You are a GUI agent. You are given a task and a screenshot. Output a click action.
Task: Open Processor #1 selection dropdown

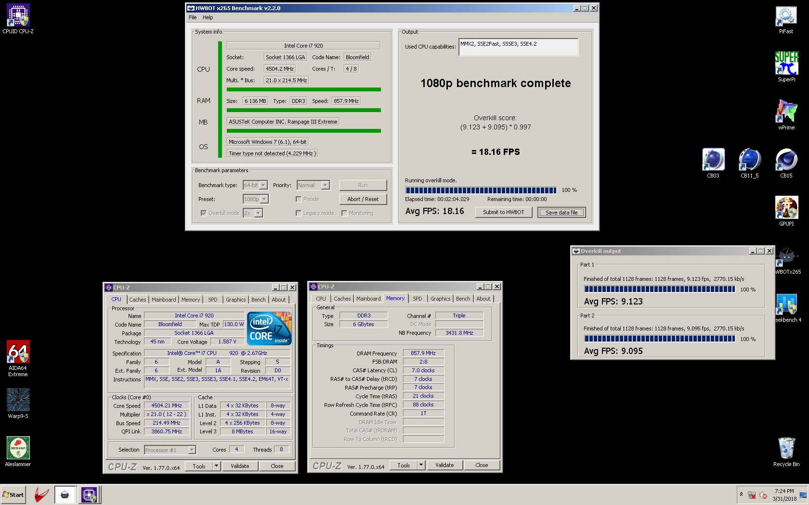(x=192, y=450)
